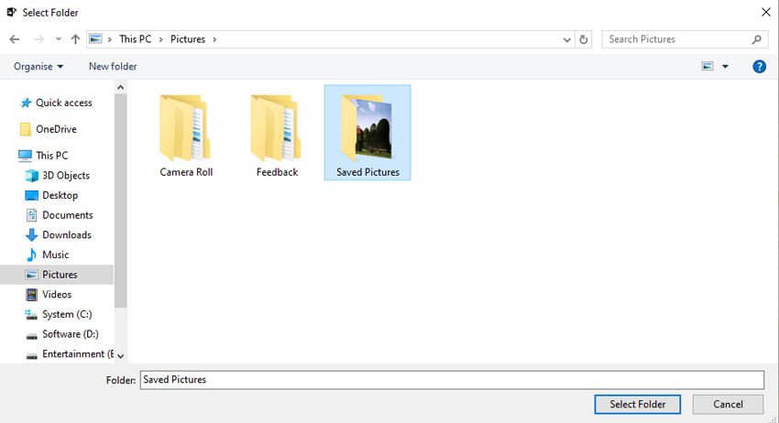Open the System (C:) drive
This screenshot has height=423, width=779.
click(x=67, y=314)
